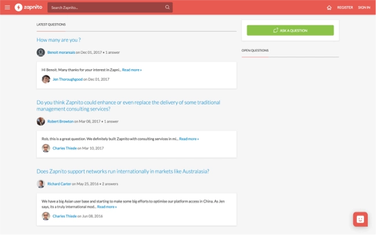Open the REGISTER menu item
Screen dimensions: 376x235
tap(345, 8)
